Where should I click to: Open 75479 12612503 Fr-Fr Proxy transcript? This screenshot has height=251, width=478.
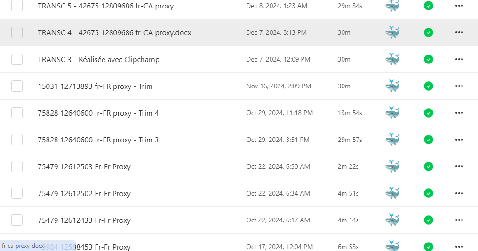click(x=84, y=166)
